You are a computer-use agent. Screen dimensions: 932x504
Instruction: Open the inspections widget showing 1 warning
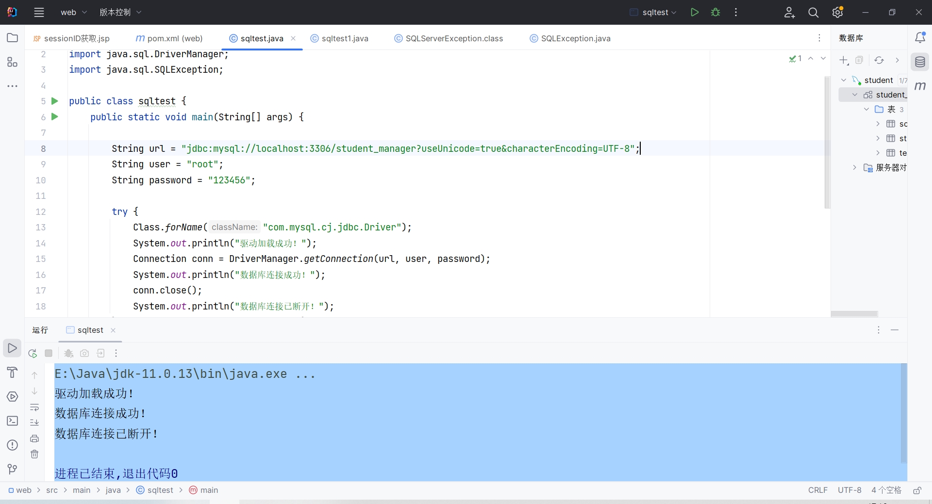pos(796,59)
